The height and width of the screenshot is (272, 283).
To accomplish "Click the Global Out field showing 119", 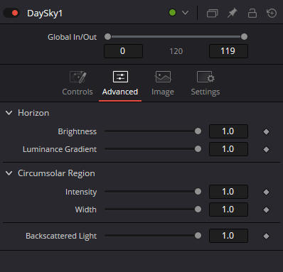I will click(x=228, y=51).
